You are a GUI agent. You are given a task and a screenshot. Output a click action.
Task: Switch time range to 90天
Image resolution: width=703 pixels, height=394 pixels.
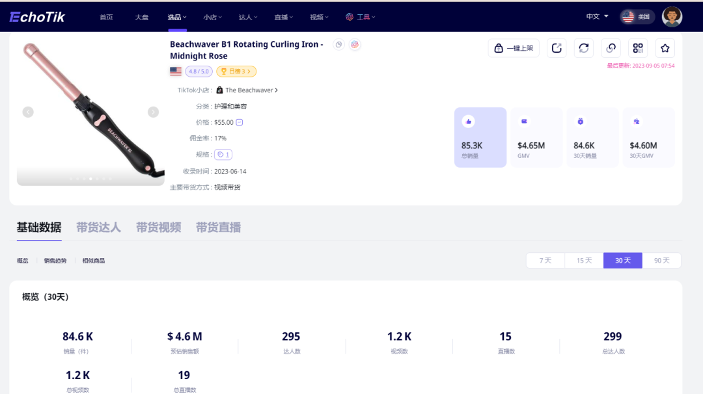[x=661, y=261]
